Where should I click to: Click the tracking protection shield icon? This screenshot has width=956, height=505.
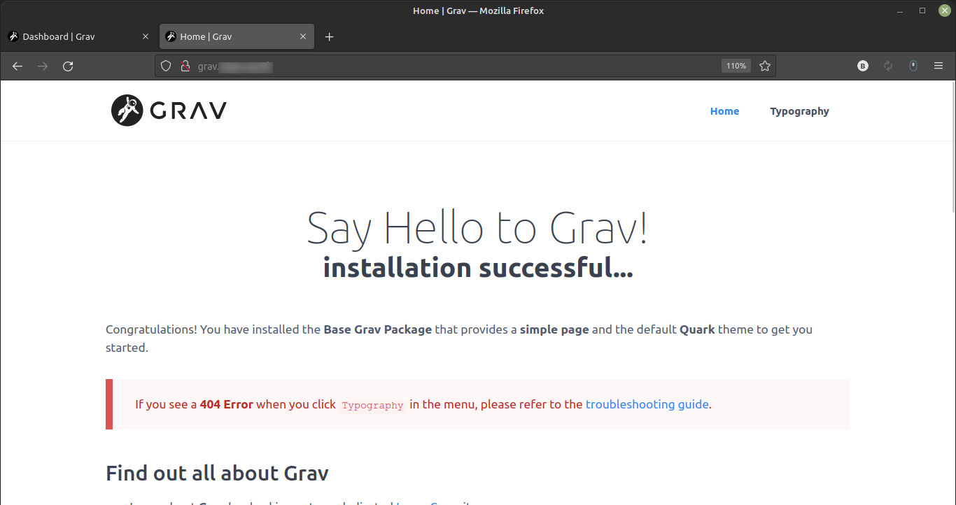[166, 66]
